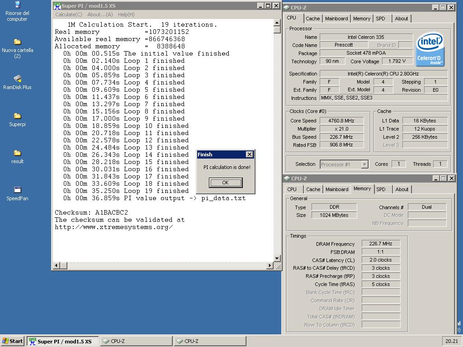The image size is (463, 347).
Task: Click the CAS# Latency value 2.0 clocks
Action: tap(381, 260)
